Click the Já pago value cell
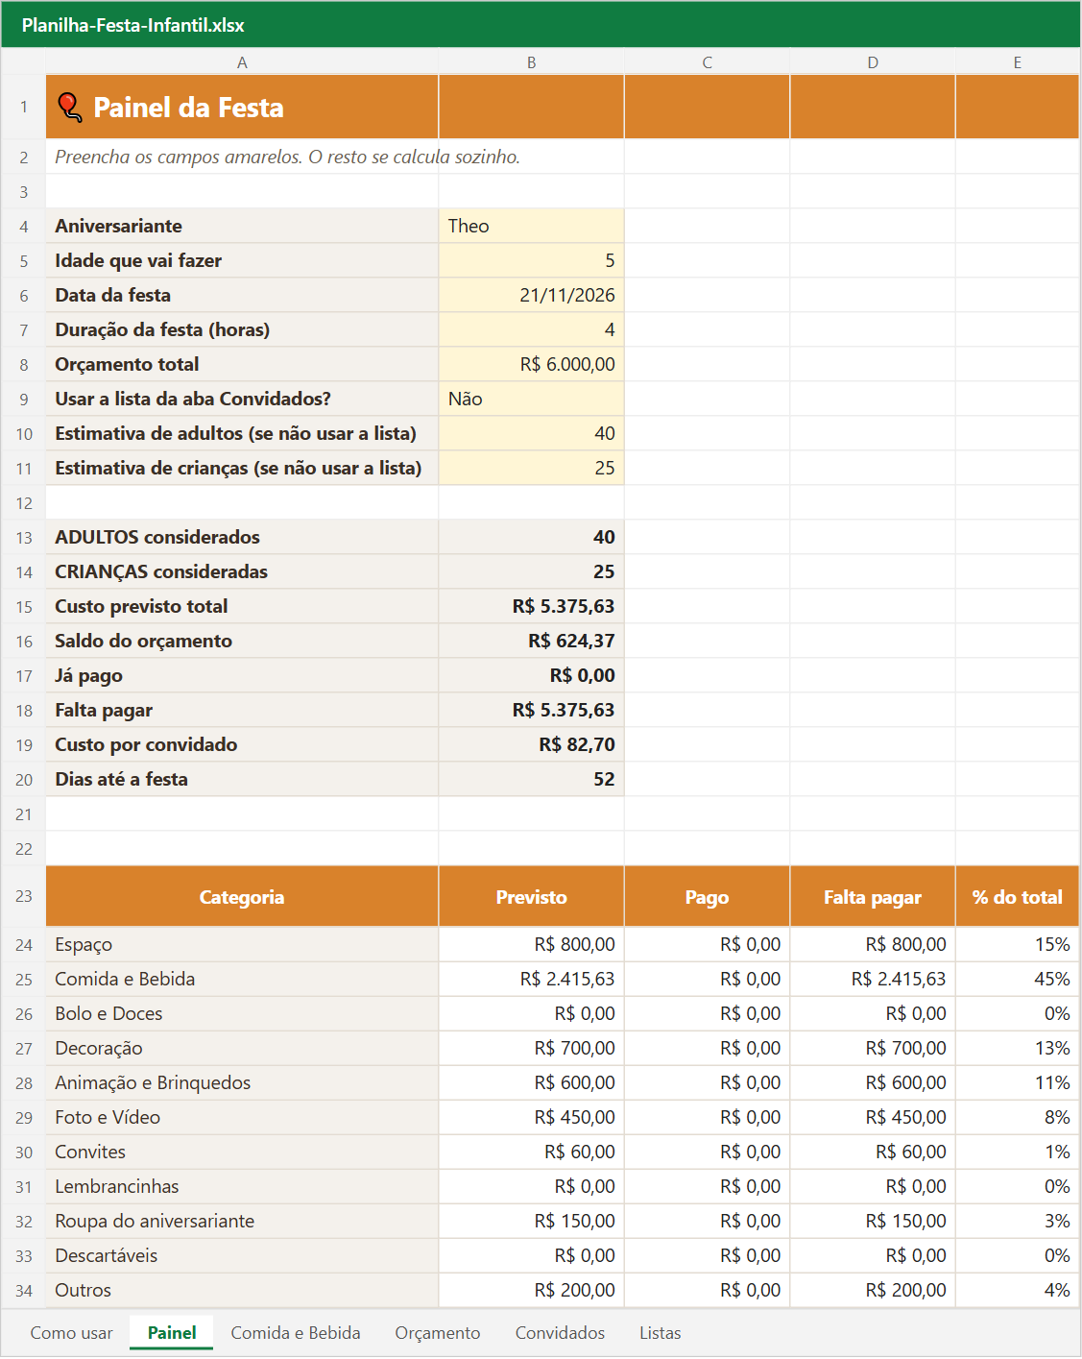Screen dimensions: 1082x1359 pos(531,675)
